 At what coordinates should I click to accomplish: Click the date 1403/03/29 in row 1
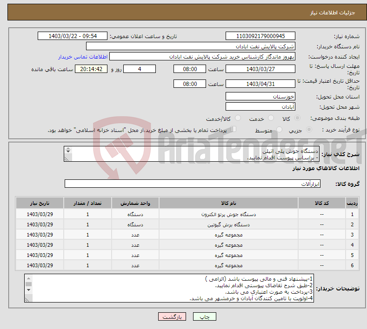pos(40,214)
